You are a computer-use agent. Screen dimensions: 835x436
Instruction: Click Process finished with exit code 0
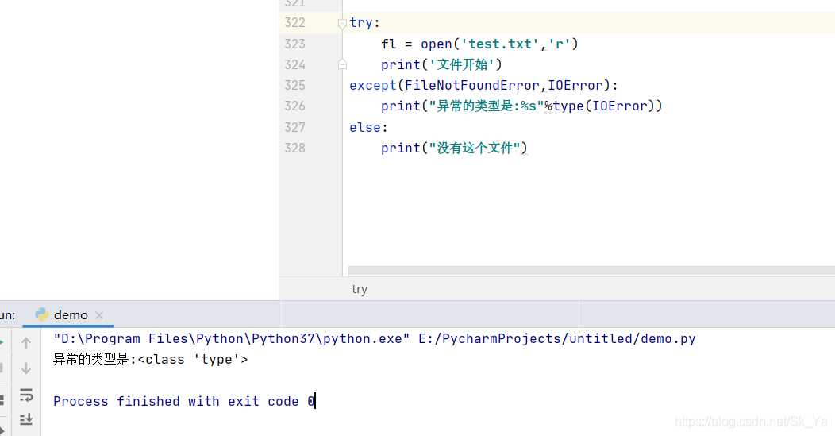(x=184, y=401)
